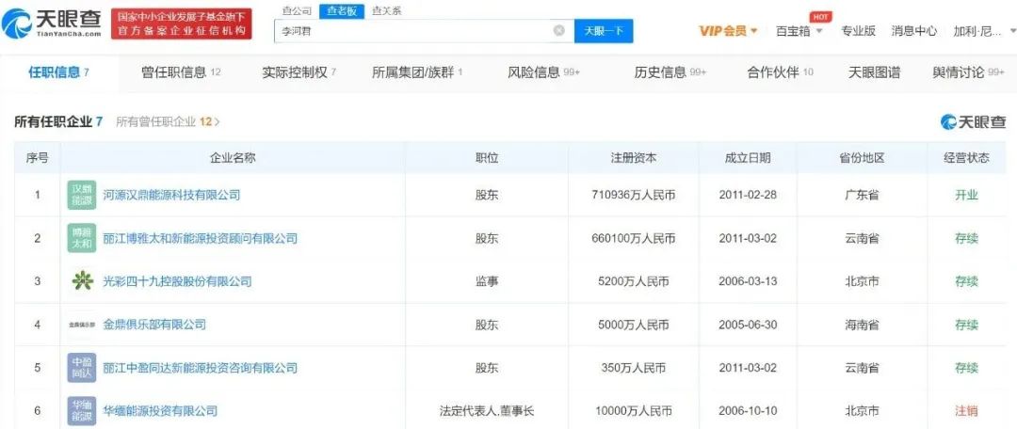This screenshot has width=1017, height=429.
Task: Open the TianYanCha home logo
Action: (x=52, y=24)
